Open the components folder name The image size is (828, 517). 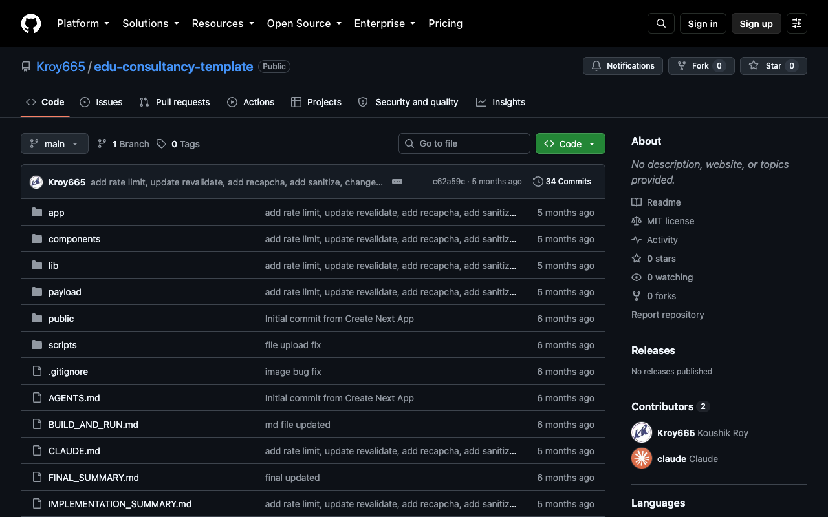point(74,239)
